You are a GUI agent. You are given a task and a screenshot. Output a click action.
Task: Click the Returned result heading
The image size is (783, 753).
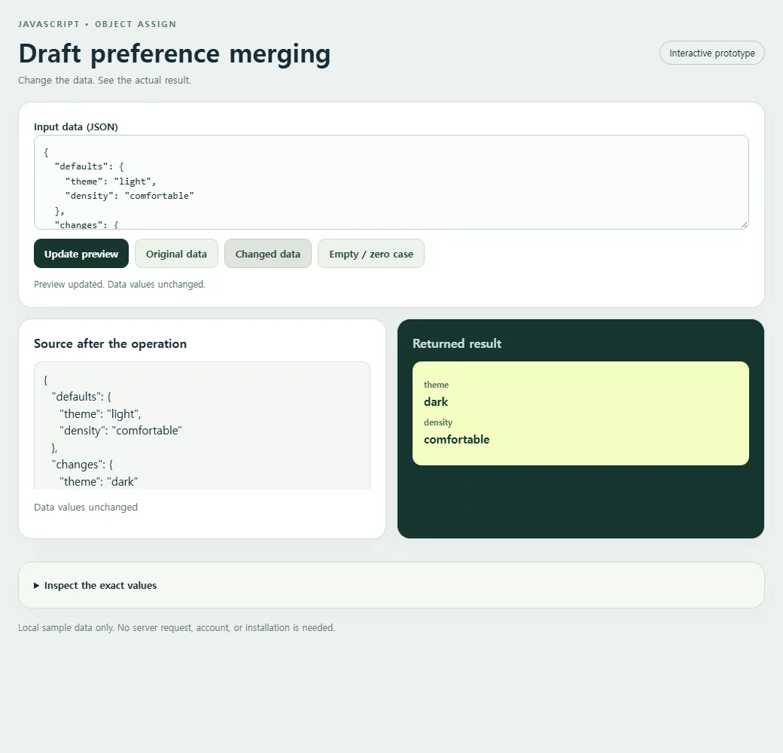pos(457,343)
